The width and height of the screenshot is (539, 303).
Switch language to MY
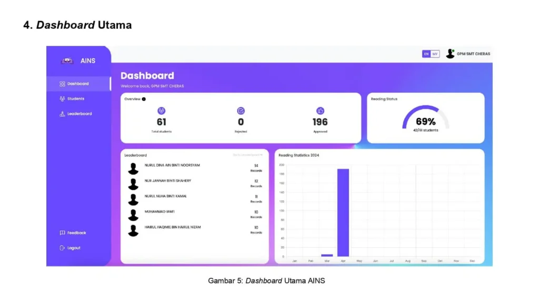[x=435, y=54]
